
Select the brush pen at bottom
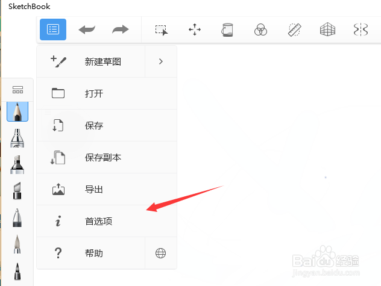17,271
